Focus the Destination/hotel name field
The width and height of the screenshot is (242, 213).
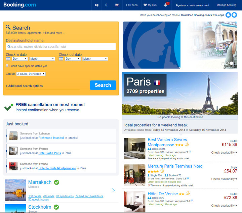61,47
